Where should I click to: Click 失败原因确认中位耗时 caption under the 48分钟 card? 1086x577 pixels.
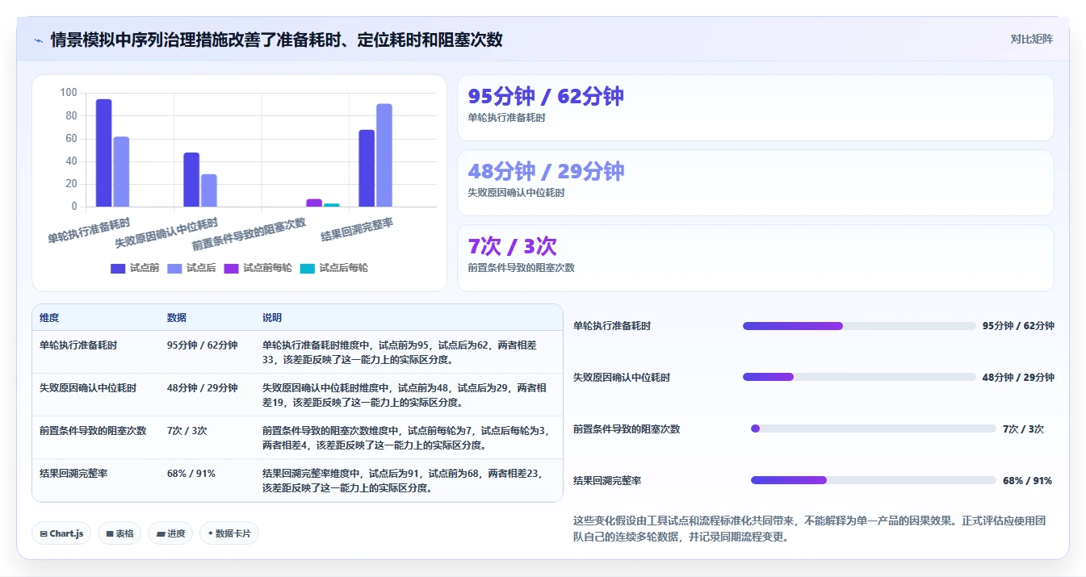click(516, 193)
